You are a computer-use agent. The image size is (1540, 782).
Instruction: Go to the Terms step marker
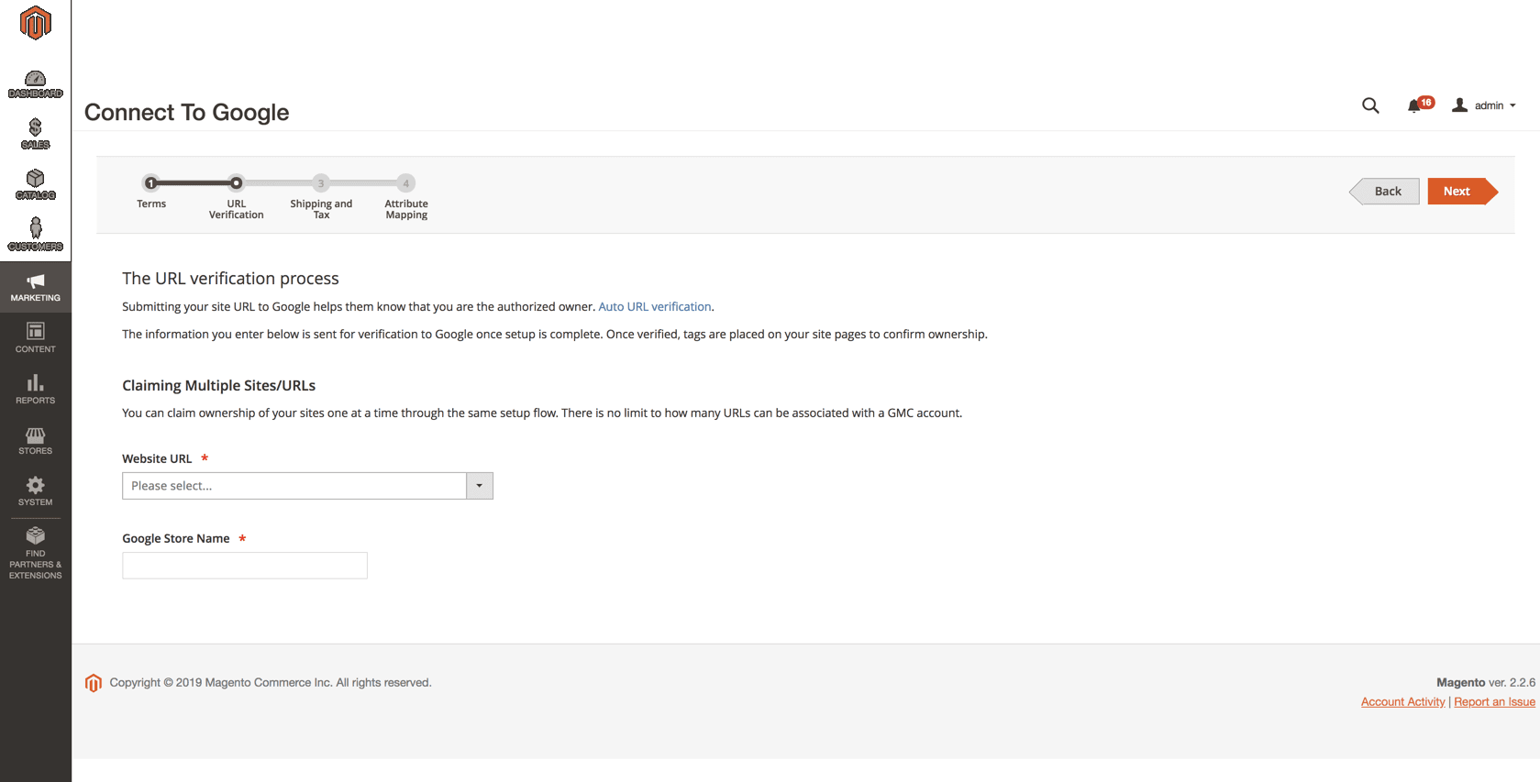[x=151, y=183]
